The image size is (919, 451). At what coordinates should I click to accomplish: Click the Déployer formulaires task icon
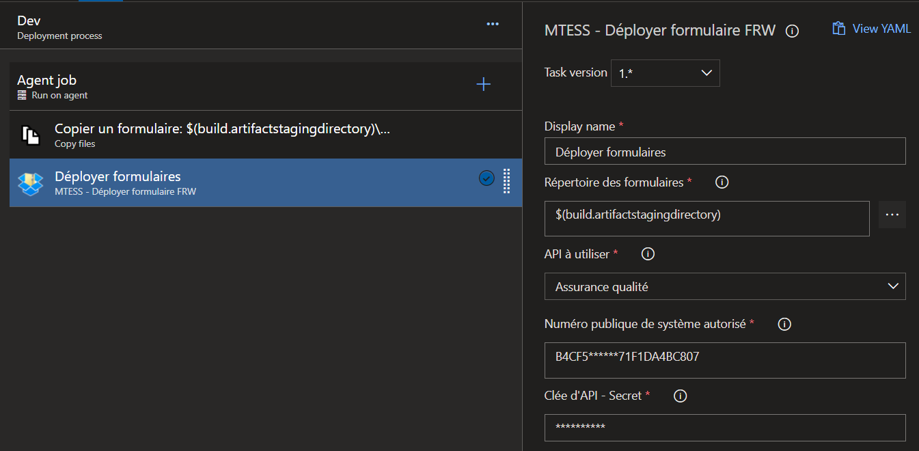pos(31,183)
